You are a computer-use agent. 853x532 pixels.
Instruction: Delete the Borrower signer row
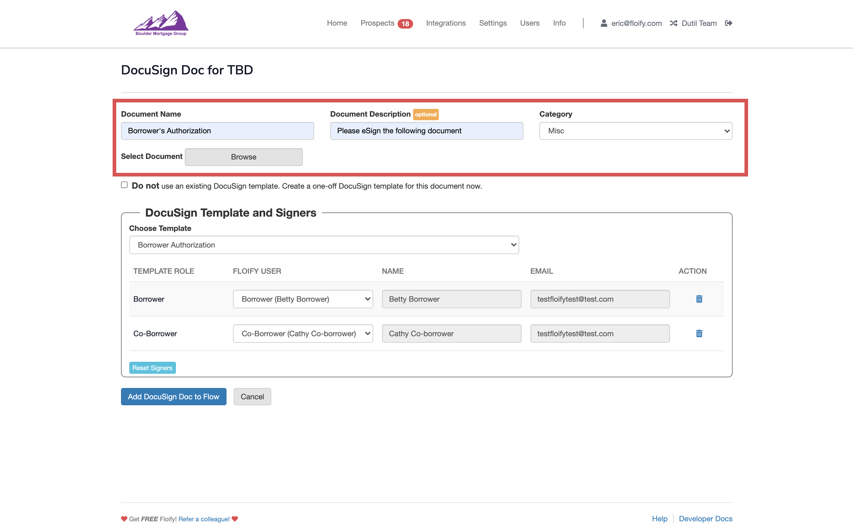(x=699, y=299)
